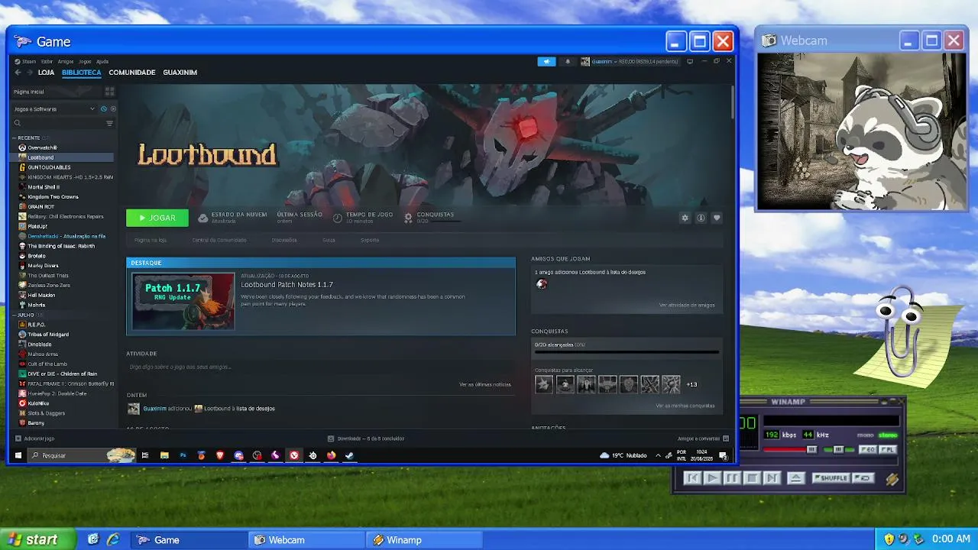This screenshot has height=550, width=978.
Task: Click the Winamp lightning bolt logo icon
Action: point(892,479)
